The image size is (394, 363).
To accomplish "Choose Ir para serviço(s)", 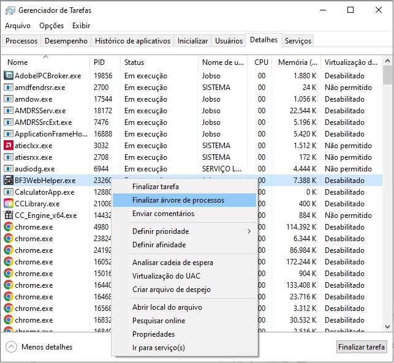I will [184, 348].
